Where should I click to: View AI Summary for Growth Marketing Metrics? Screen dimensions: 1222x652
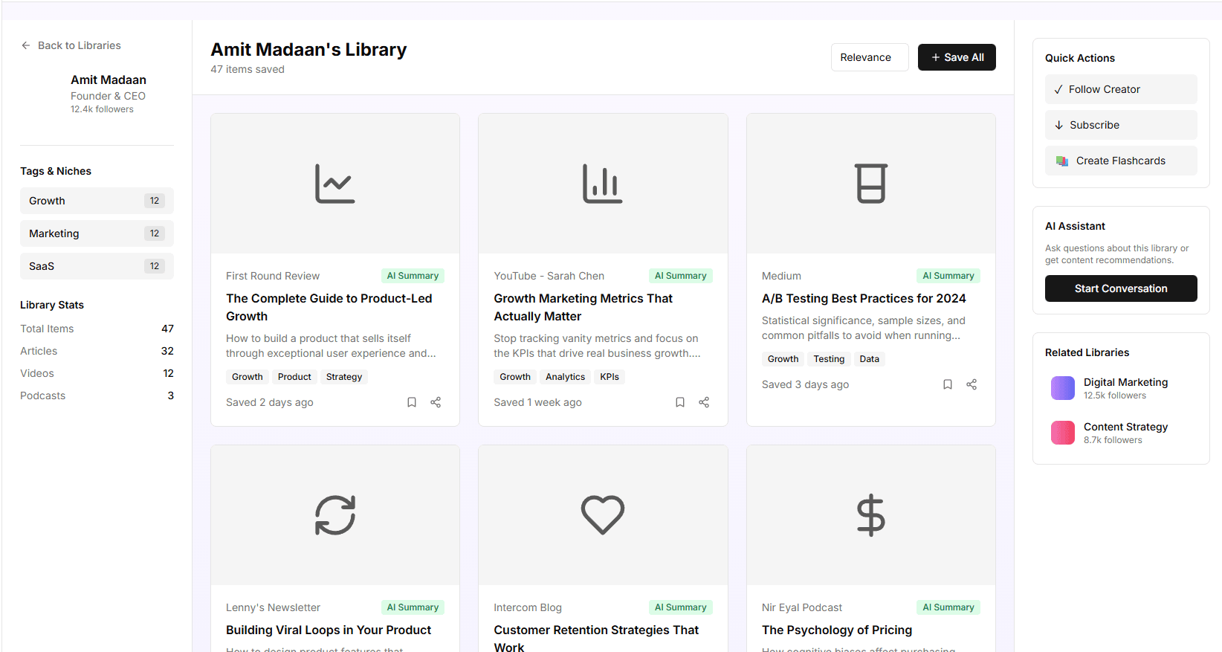click(680, 276)
